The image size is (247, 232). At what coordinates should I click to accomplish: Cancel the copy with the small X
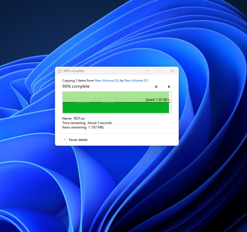pos(169,87)
